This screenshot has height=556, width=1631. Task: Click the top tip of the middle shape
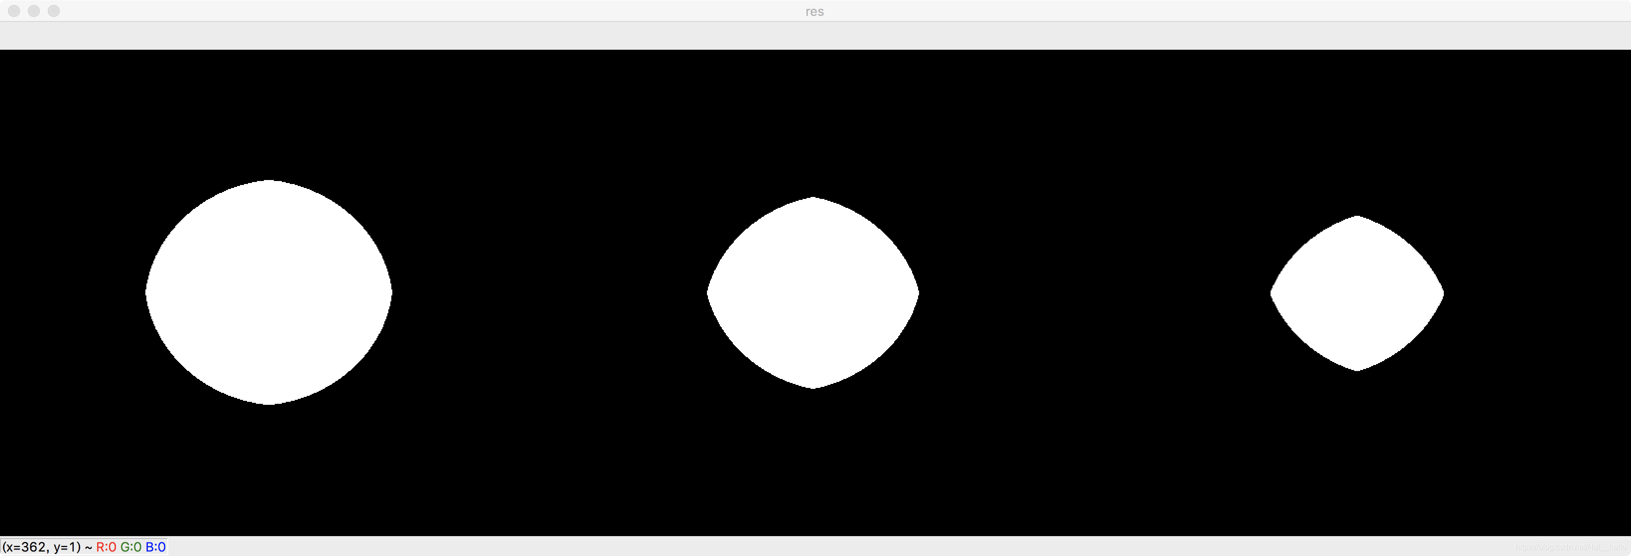(813, 200)
